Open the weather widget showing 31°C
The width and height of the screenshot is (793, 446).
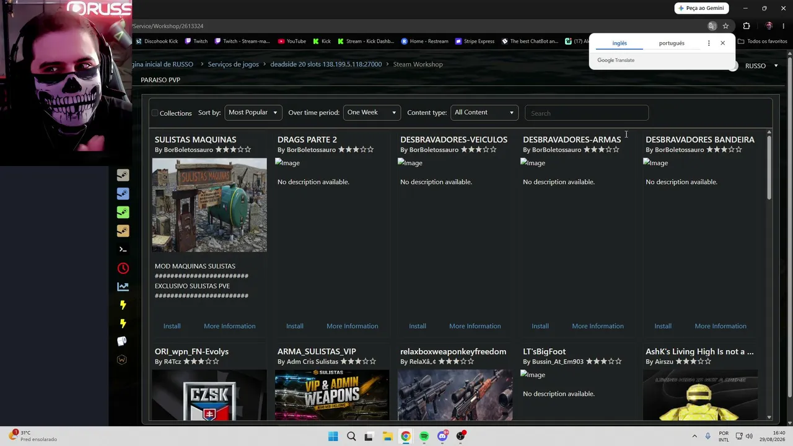(x=33, y=436)
